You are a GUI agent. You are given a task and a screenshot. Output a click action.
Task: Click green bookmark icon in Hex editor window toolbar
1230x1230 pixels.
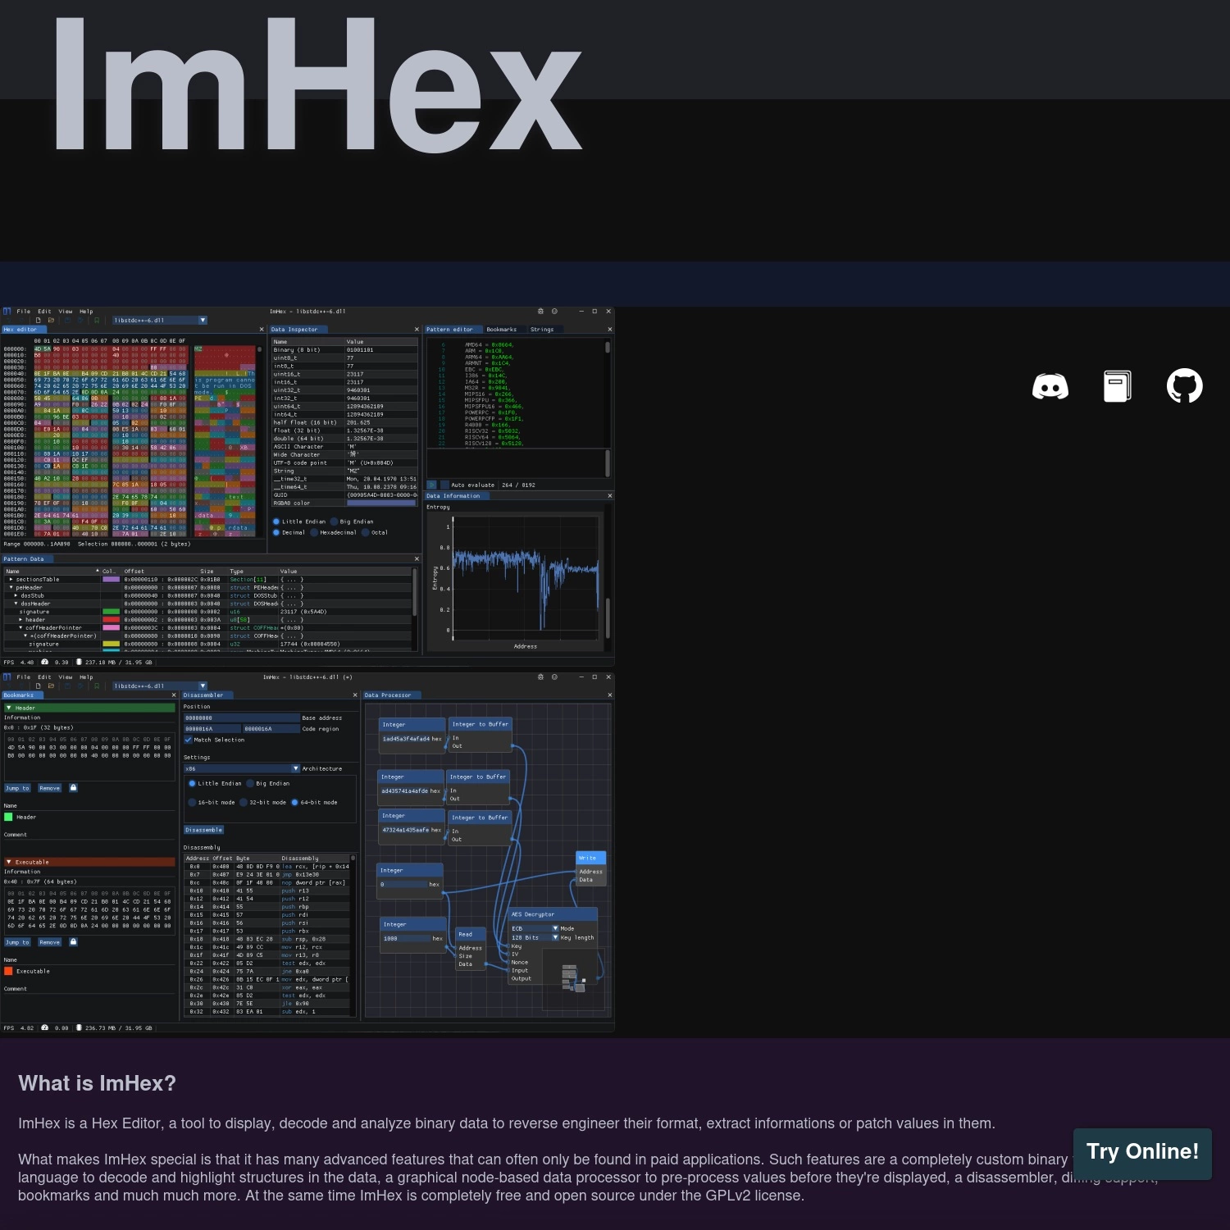click(97, 320)
